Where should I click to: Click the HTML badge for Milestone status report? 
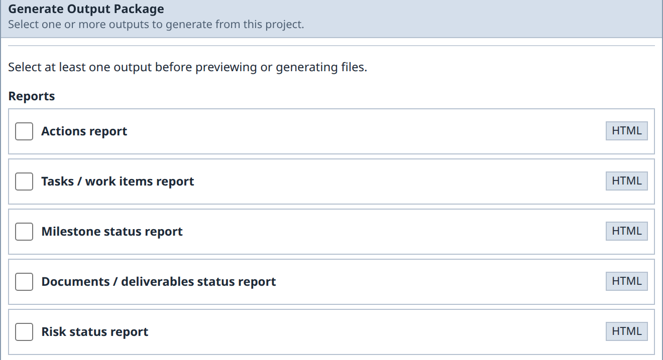[627, 231]
